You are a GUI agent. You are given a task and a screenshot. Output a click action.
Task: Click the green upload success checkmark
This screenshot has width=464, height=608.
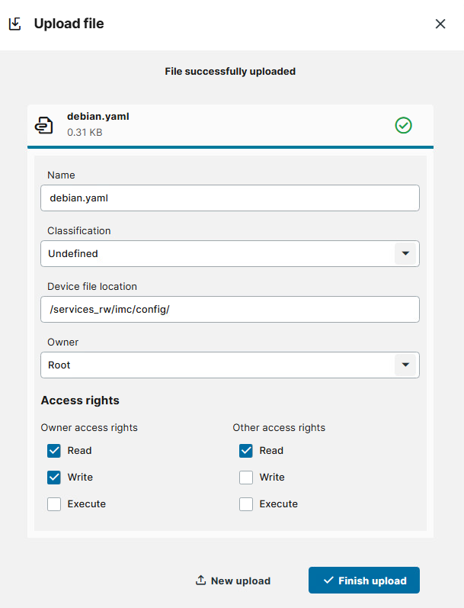point(403,125)
